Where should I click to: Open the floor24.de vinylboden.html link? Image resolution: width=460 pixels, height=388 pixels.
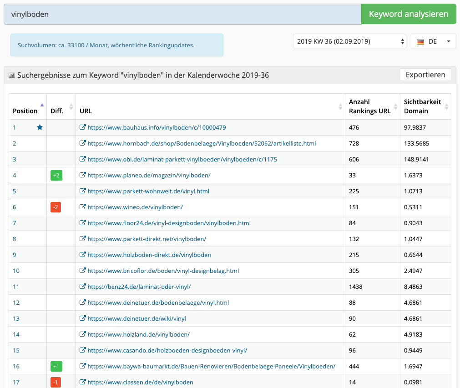tap(169, 223)
